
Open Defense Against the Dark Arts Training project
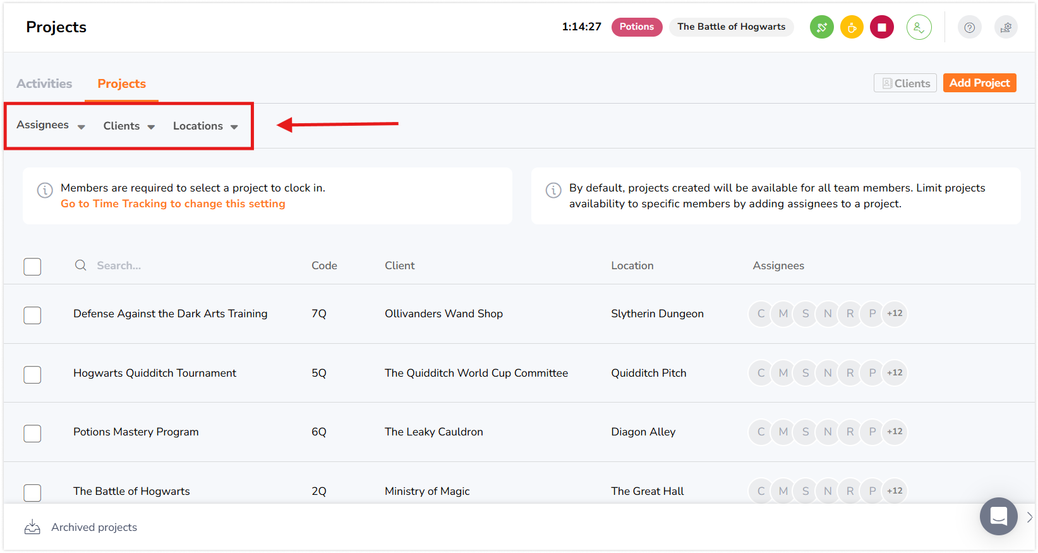(171, 313)
